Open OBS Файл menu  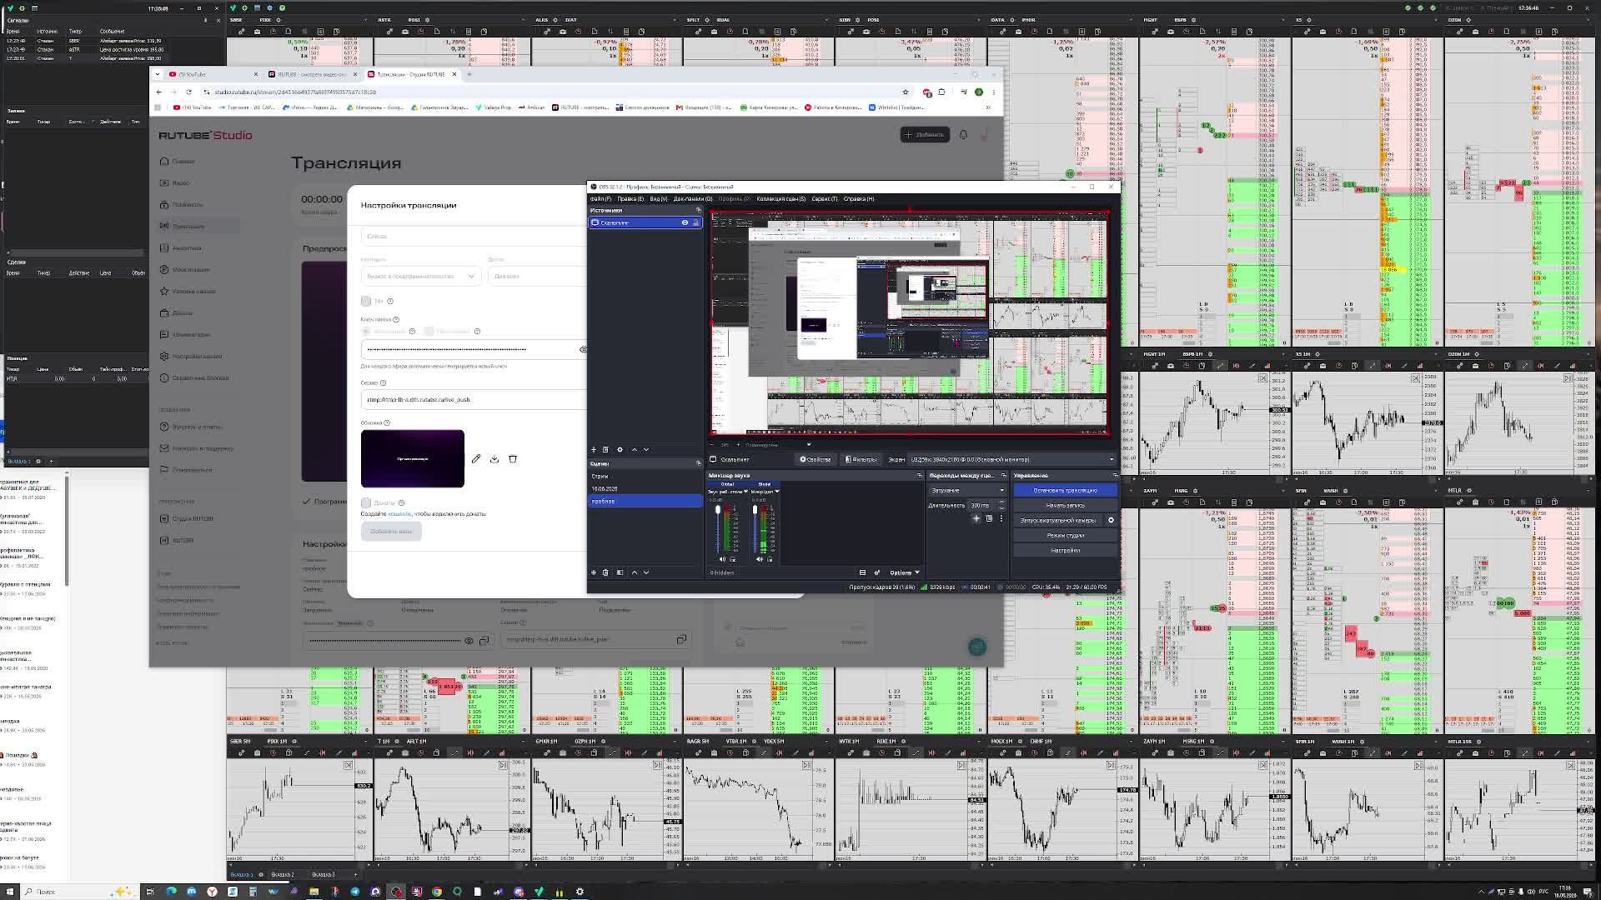click(600, 198)
